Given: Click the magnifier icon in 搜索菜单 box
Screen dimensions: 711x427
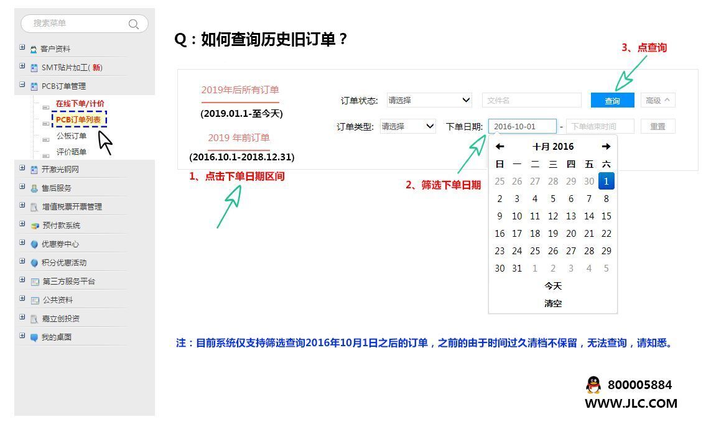Looking at the screenshot, I should (x=133, y=24).
